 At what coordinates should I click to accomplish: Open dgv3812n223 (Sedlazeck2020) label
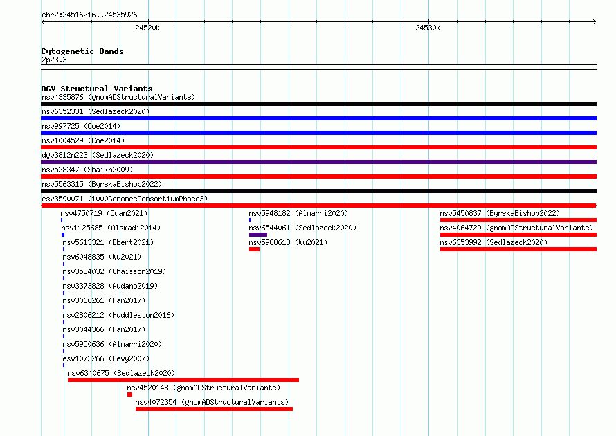(x=98, y=155)
